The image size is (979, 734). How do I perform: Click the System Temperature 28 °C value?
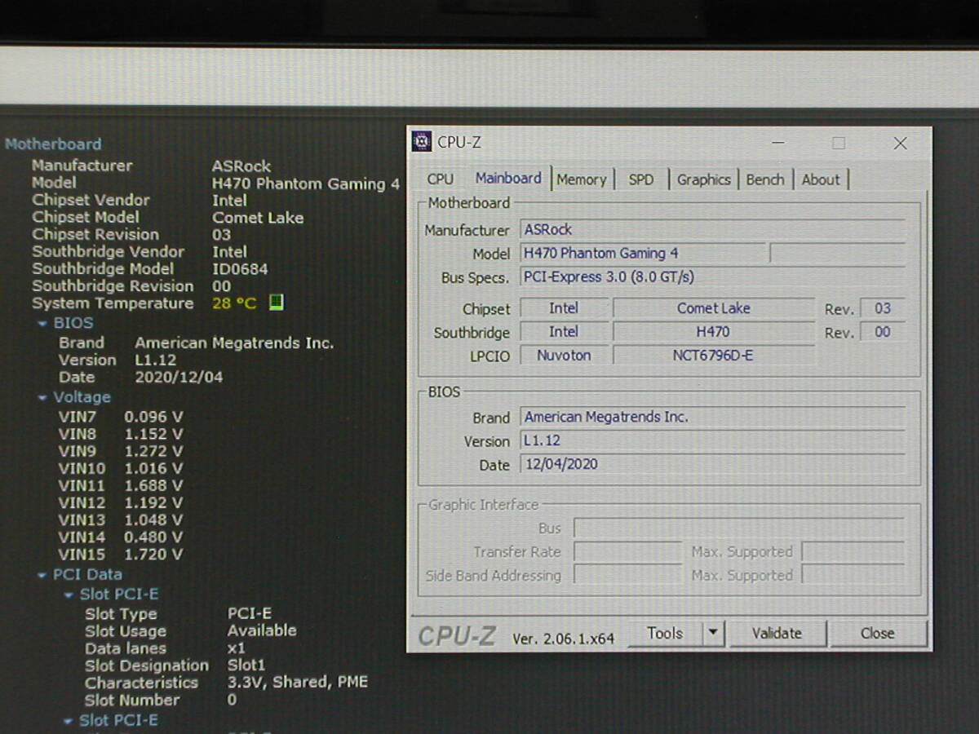[x=234, y=303]
